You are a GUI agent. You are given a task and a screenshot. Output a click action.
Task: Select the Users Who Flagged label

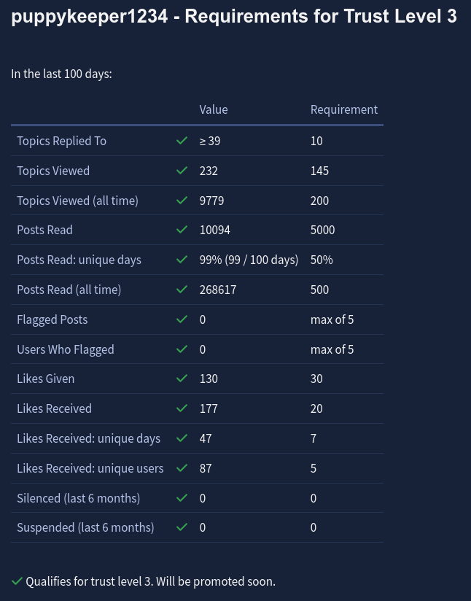coord(66,349)
